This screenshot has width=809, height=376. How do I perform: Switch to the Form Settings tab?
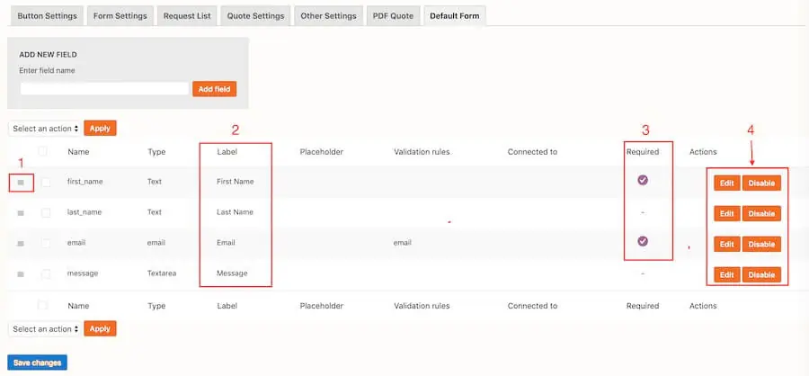(x=120, y=16)
